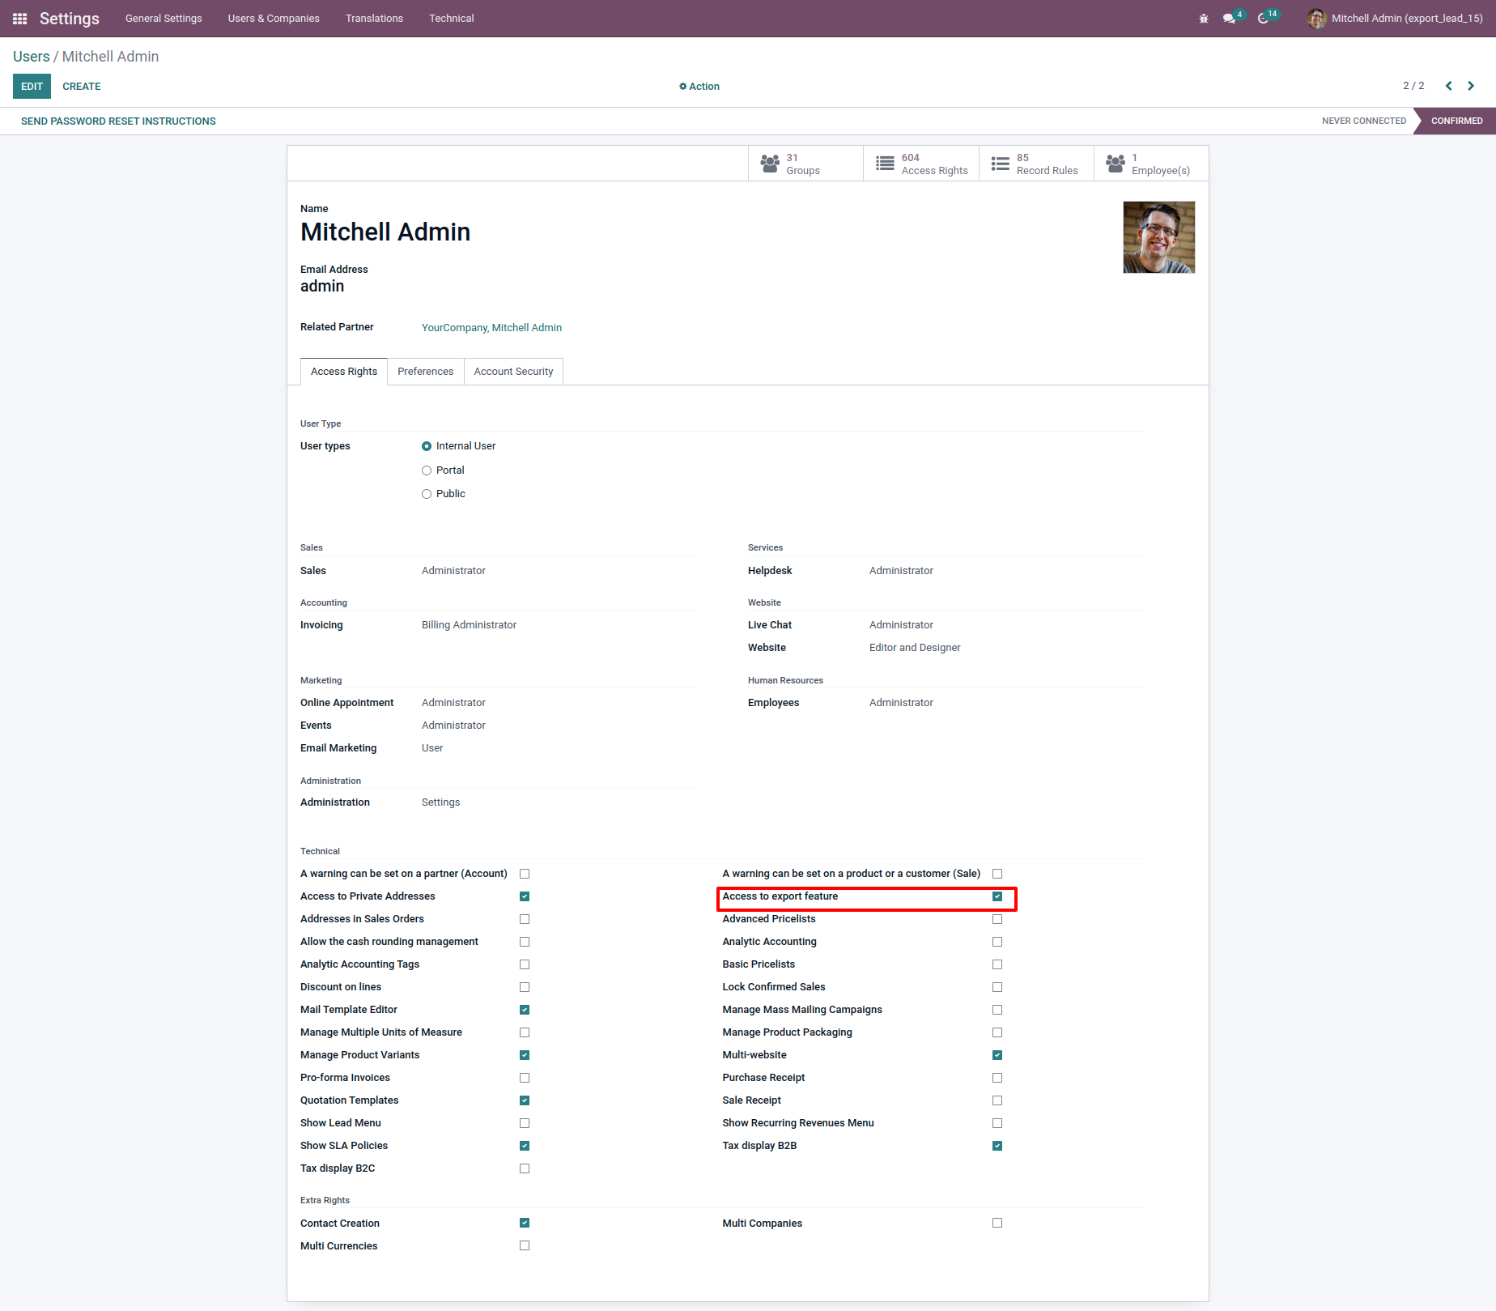Image resolution: width=1496 pixels, height=1311 pixels.
Task: Toggle Access to export feature checkbox
Action: point(997,896)
